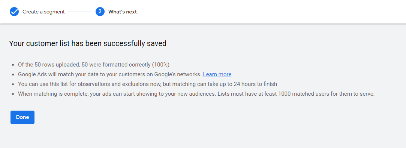The image size is (406, 148).
Task: Click bullet dot before matching complete line
Action: tap(13, 94)
